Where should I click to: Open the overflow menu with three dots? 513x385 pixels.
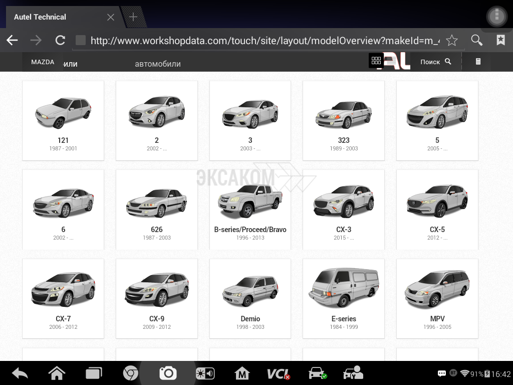496,17
